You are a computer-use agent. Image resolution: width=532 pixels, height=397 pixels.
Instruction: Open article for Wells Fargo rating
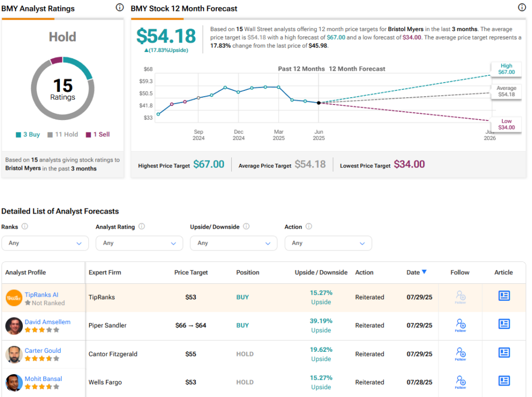503,381
